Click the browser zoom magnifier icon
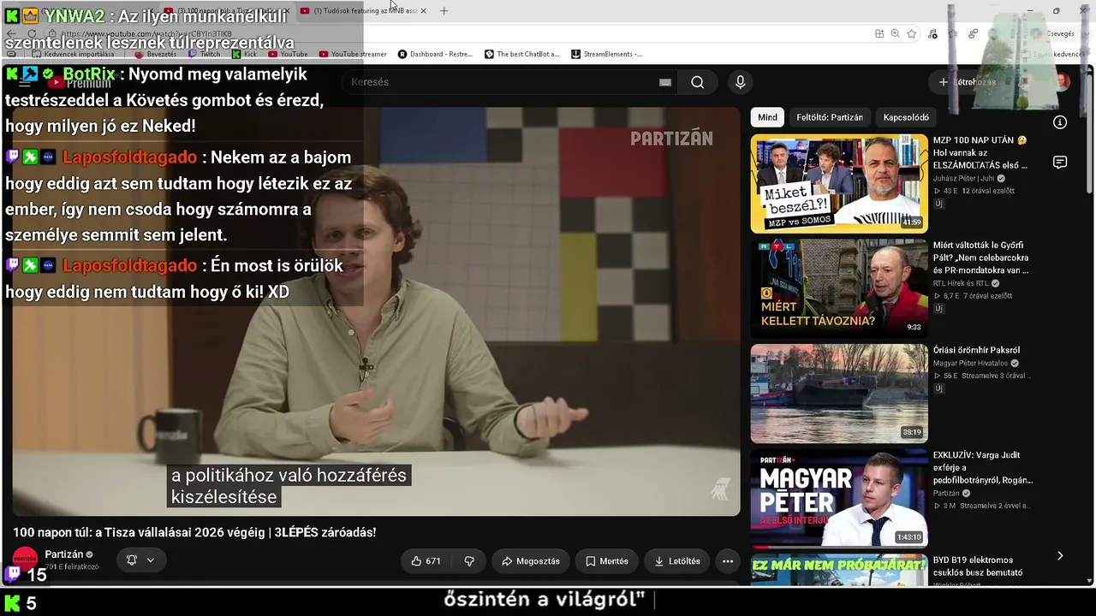Image resolution: width=1096 pixels, height=616 pixels. 895,33
